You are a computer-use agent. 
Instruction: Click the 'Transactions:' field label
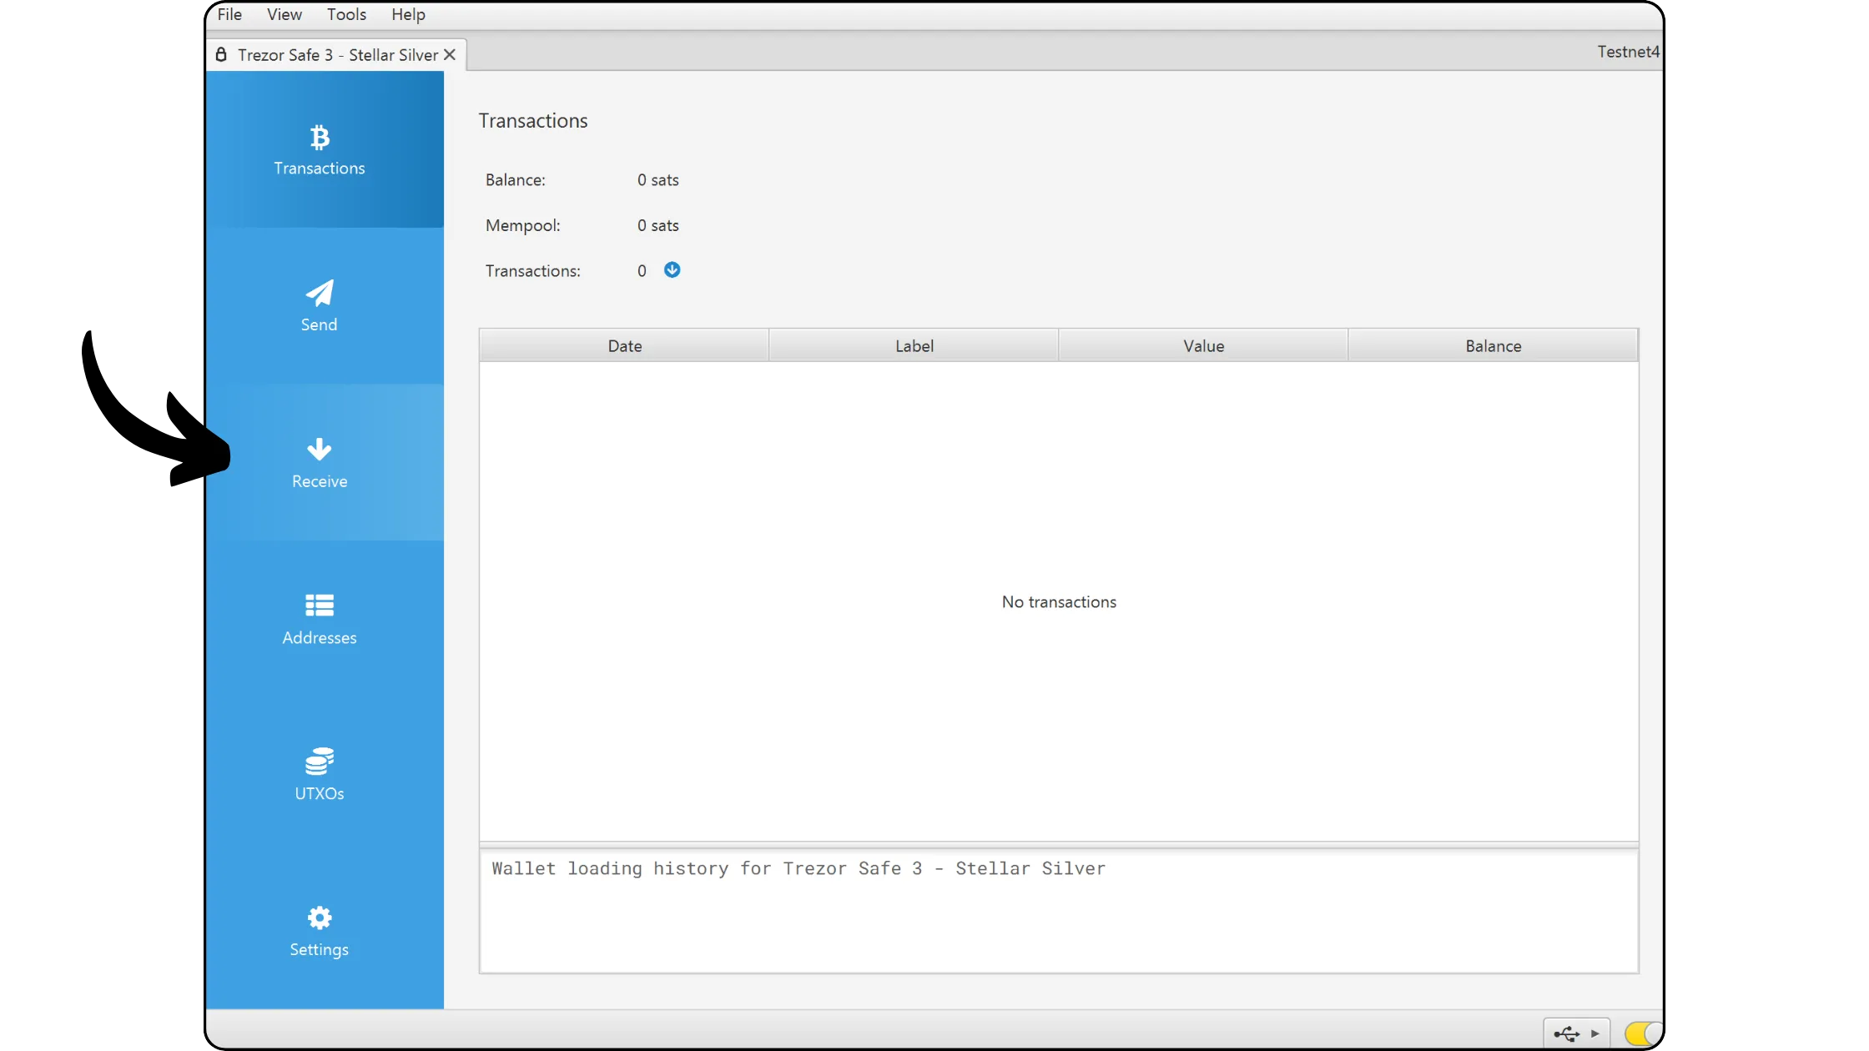pos(532,271)
